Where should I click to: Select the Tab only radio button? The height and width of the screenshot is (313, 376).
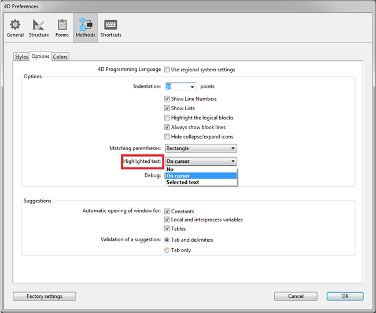(x=167, y=250)
